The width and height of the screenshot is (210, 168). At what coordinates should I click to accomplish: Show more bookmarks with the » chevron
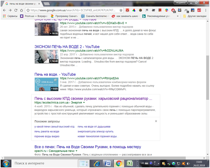(178, 16)
